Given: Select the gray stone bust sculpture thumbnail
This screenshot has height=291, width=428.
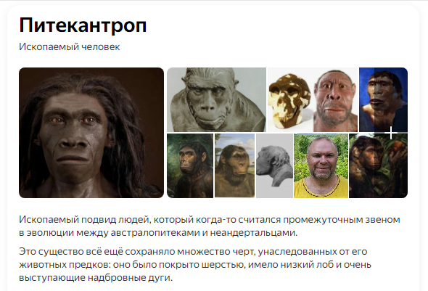Looking at the screenshot, I should (x=216, y=99).
